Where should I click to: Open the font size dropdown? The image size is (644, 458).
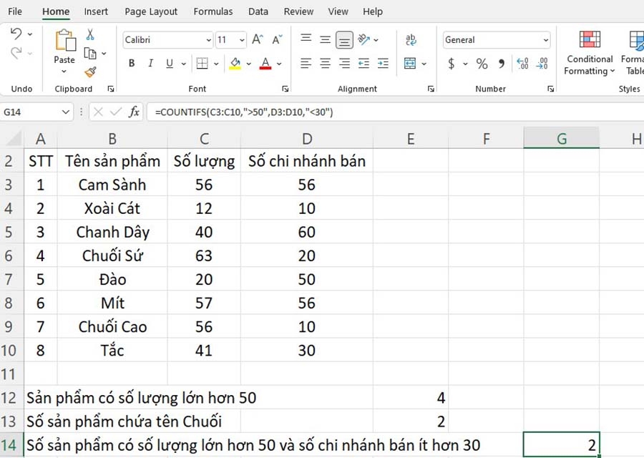tap(242, 40)
